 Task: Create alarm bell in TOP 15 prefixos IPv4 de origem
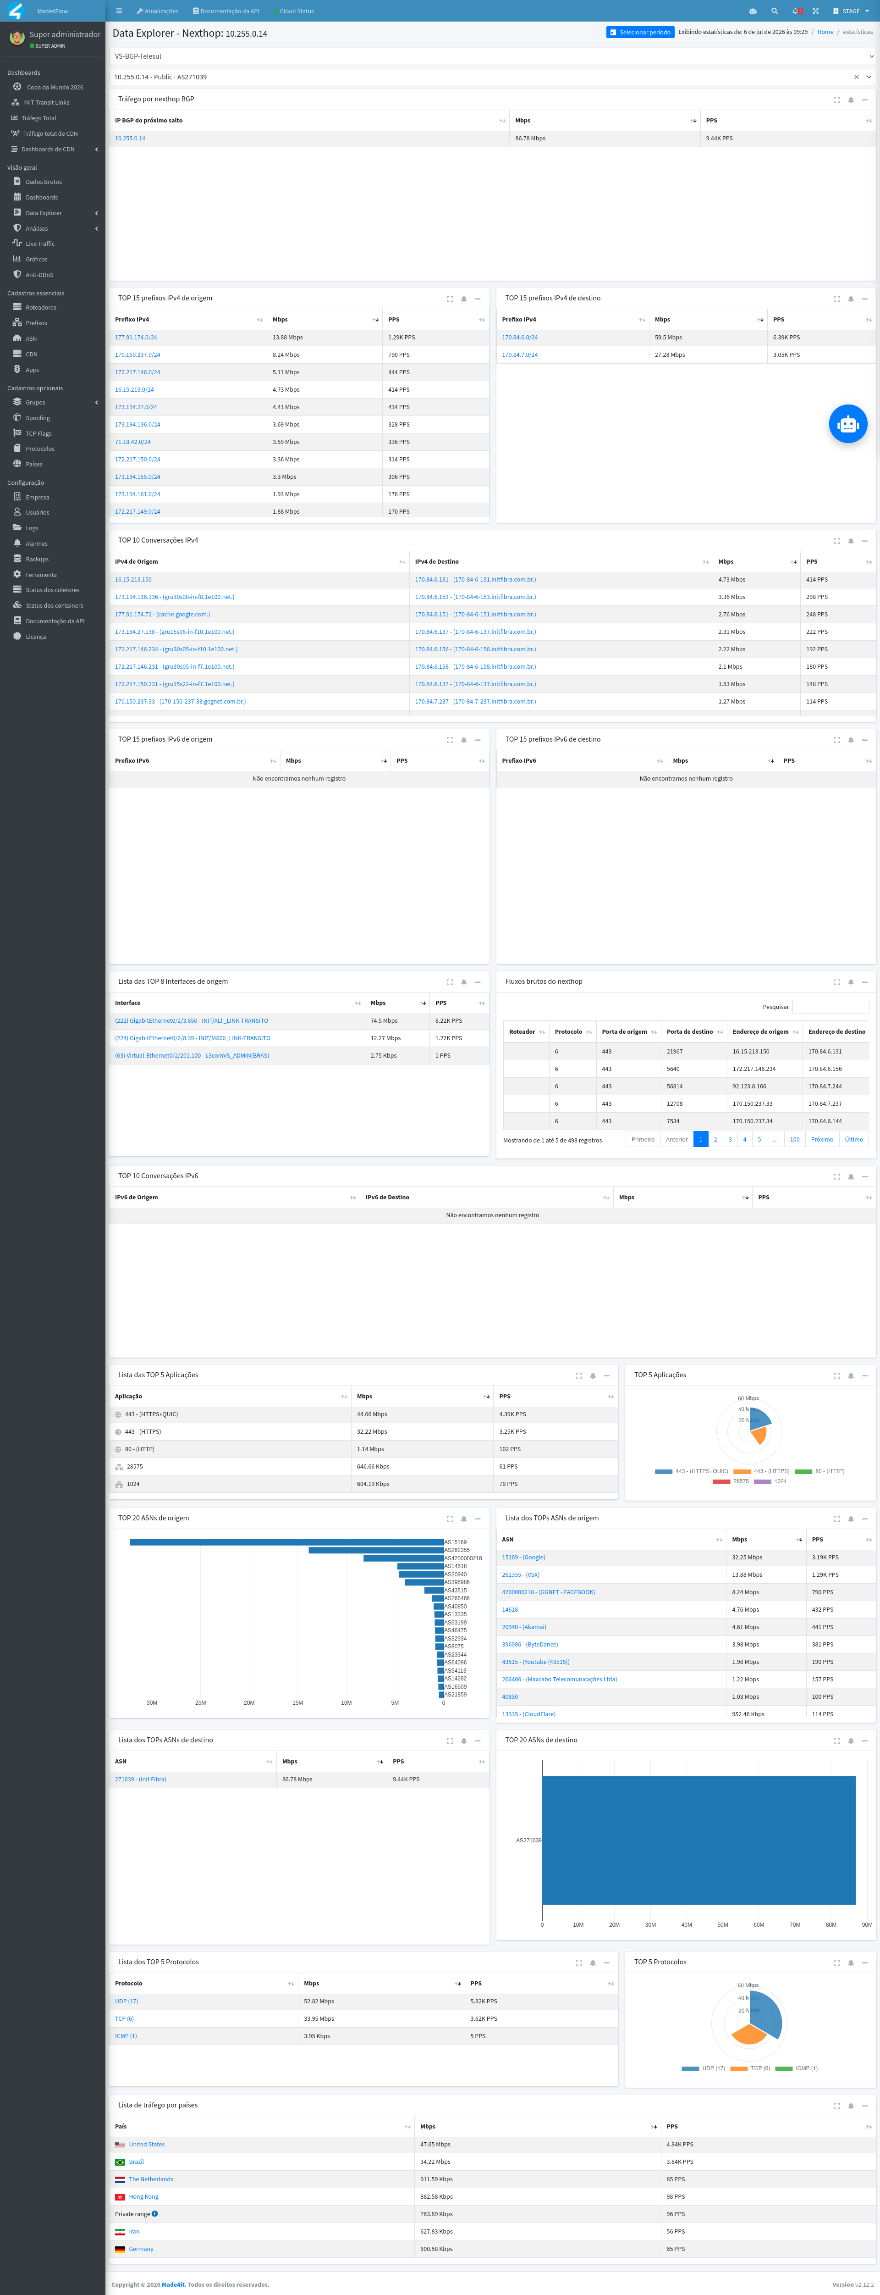[463, 299]
